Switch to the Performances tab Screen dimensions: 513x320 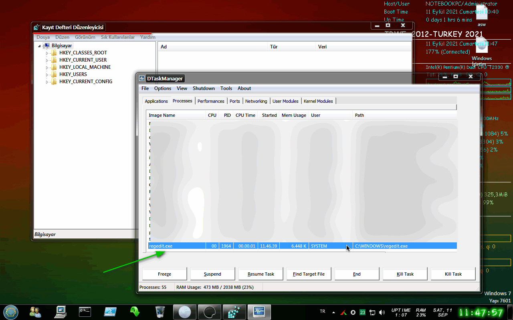click(211, 101)
